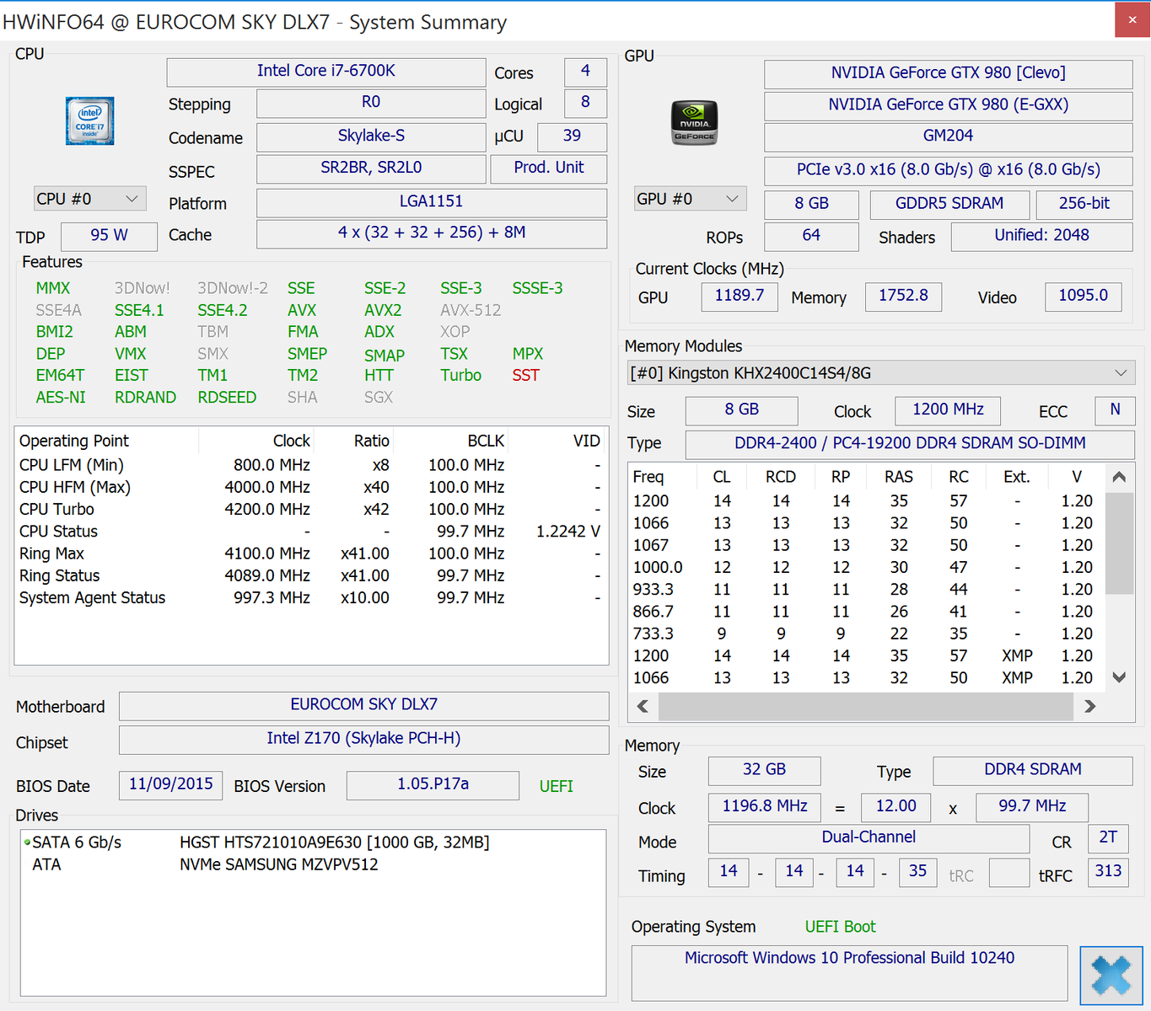
Task: Click the green SATA drive status indicator
Action: [x=27, y=842]
